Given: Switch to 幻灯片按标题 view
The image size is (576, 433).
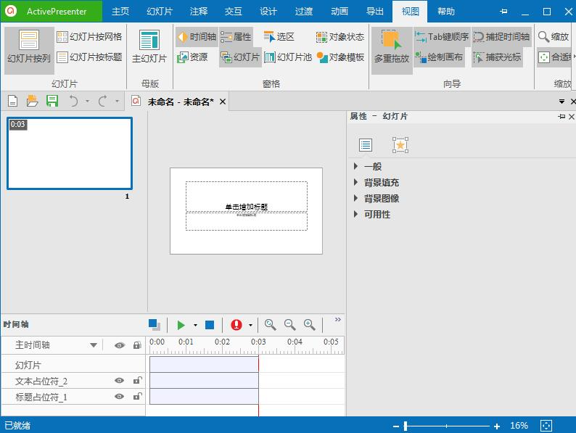Looking at the screenshot, I should pos(89,57).
